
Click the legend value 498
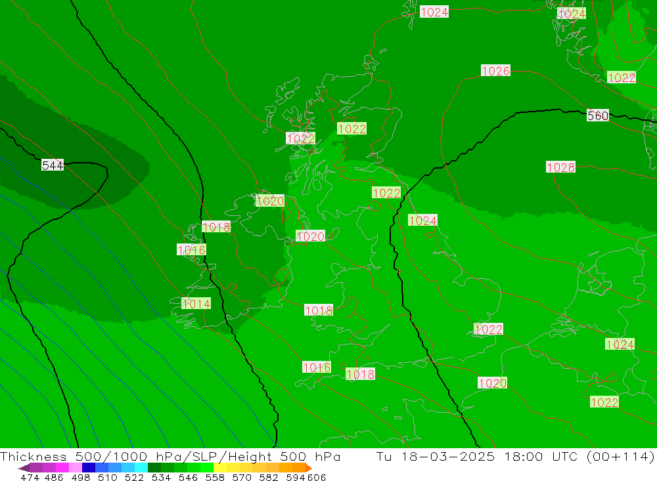coord(80,477)
